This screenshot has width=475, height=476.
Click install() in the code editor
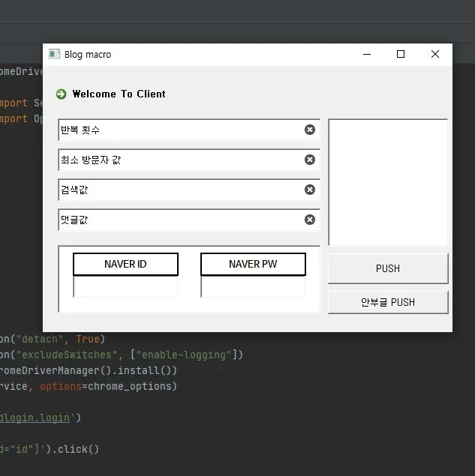144,370
